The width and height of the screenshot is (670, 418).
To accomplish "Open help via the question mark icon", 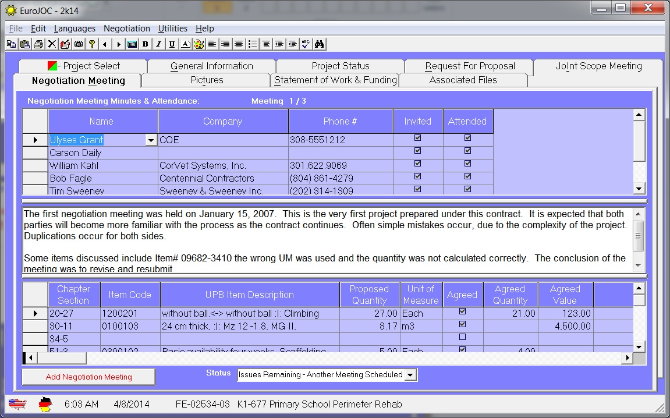I will pos(91,44).
